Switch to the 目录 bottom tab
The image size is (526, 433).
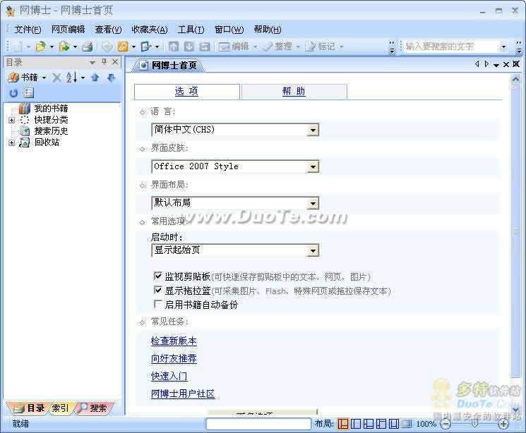[29, 408]
